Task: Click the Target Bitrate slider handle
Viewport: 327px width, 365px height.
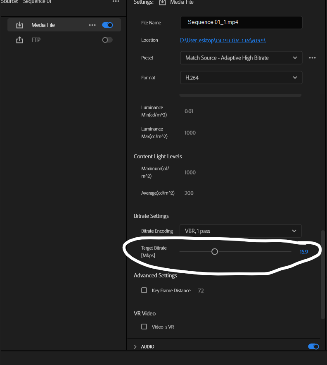Action: pos(214,251)
